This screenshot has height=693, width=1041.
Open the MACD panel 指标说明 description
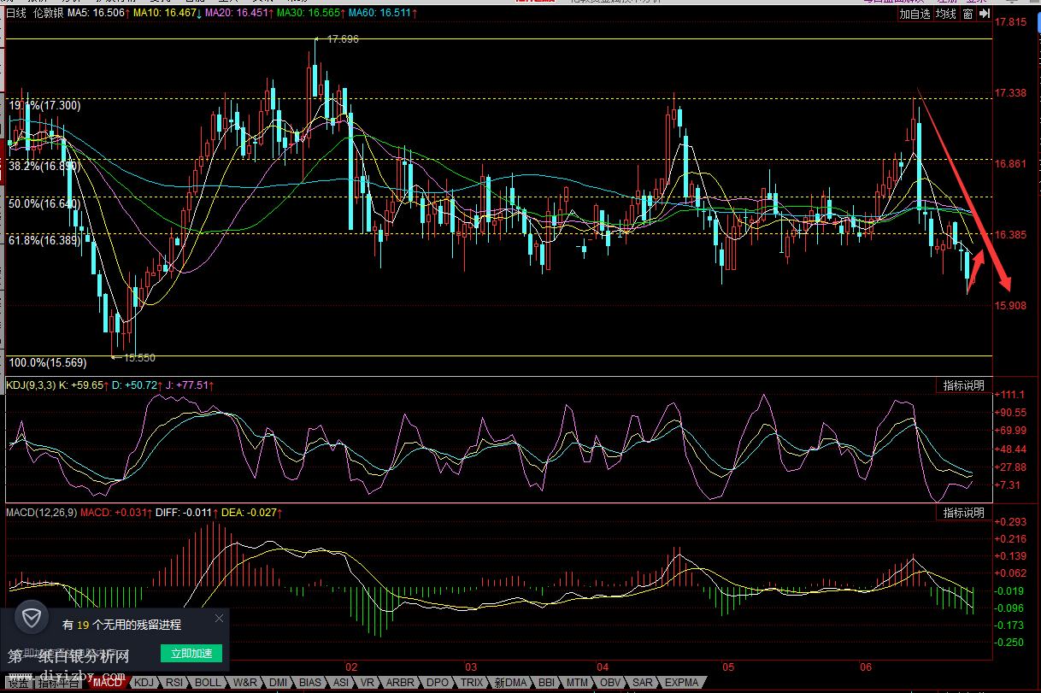[963, 513]
